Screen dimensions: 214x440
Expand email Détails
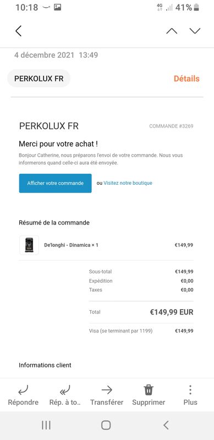(186, 79)
